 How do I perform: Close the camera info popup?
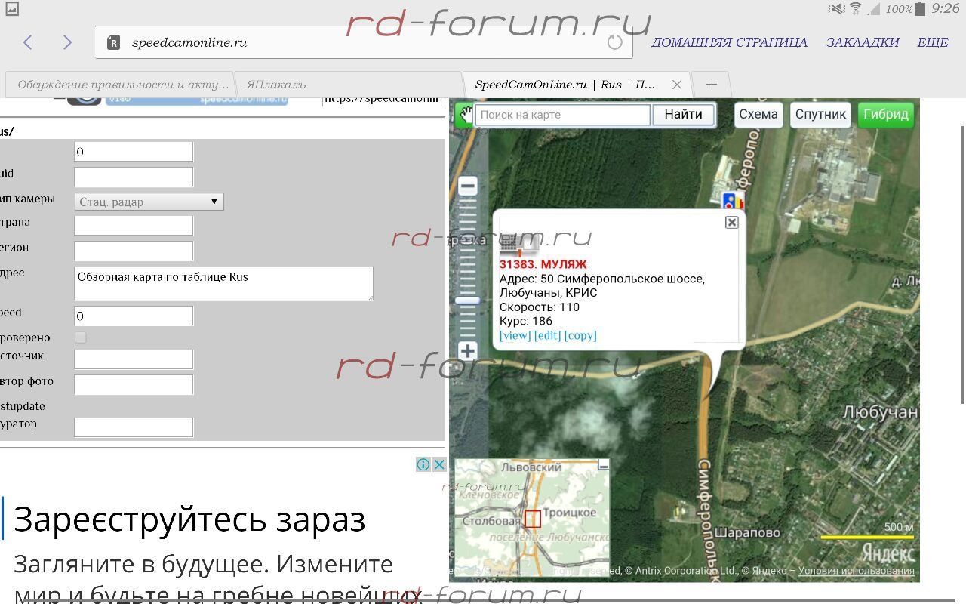[731, 222]
